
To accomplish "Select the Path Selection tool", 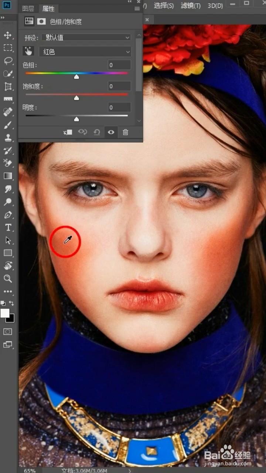I will (x=8, y=240).
